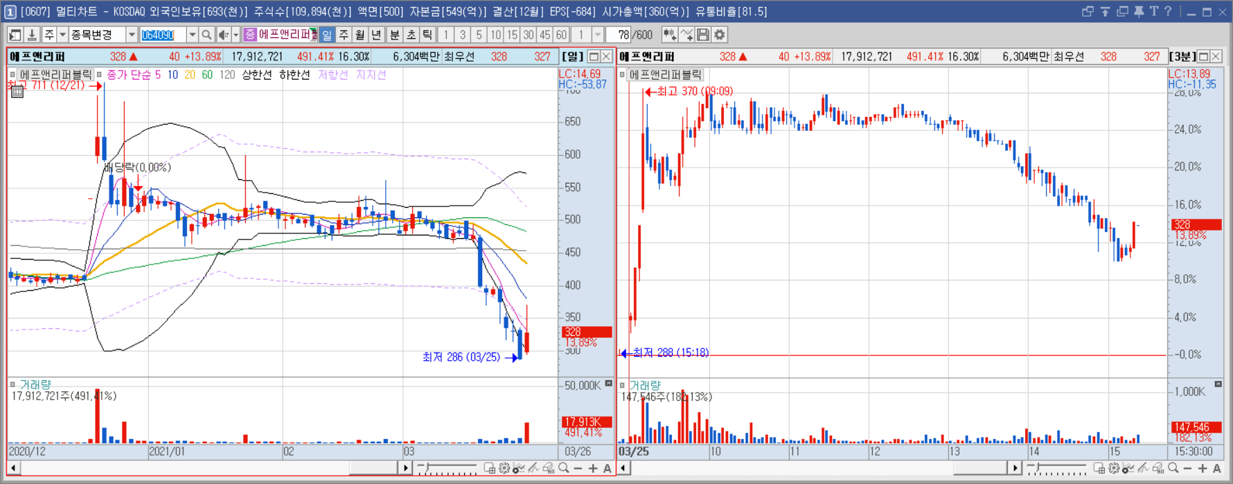Click left scroll arrow under daily chart
This screenshot has width=1233, height=484.
[x=13, y=469]
